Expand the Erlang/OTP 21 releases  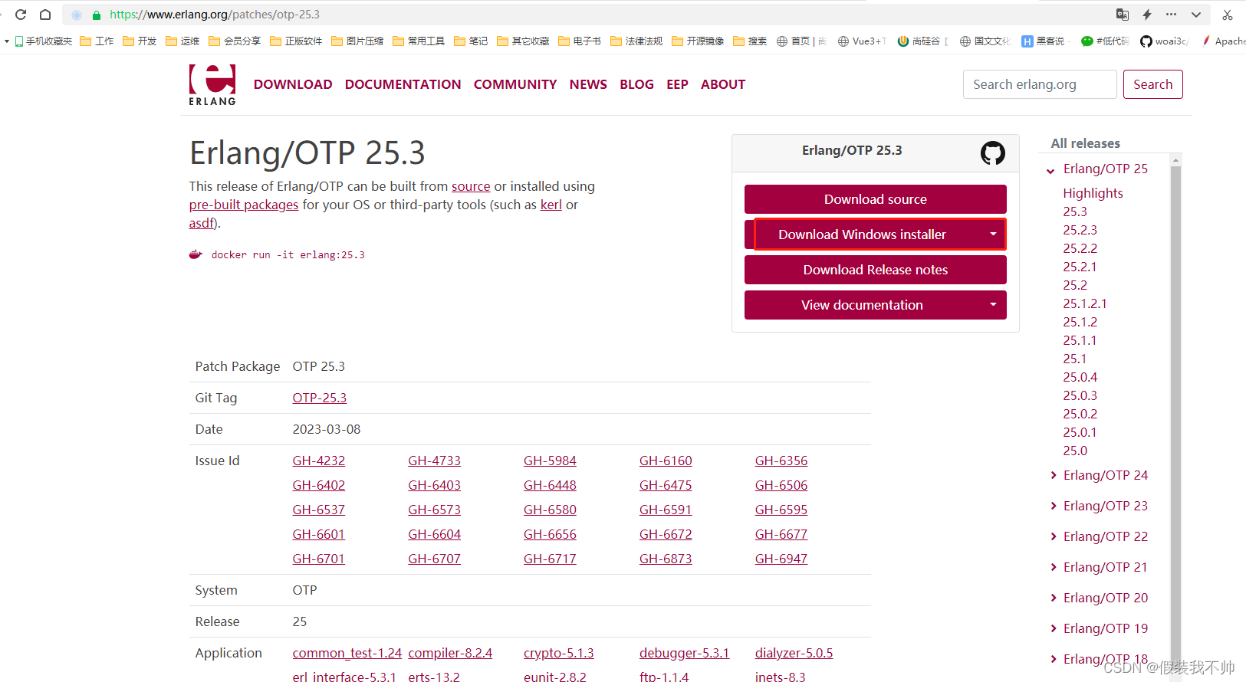(x=1054, y=567)
